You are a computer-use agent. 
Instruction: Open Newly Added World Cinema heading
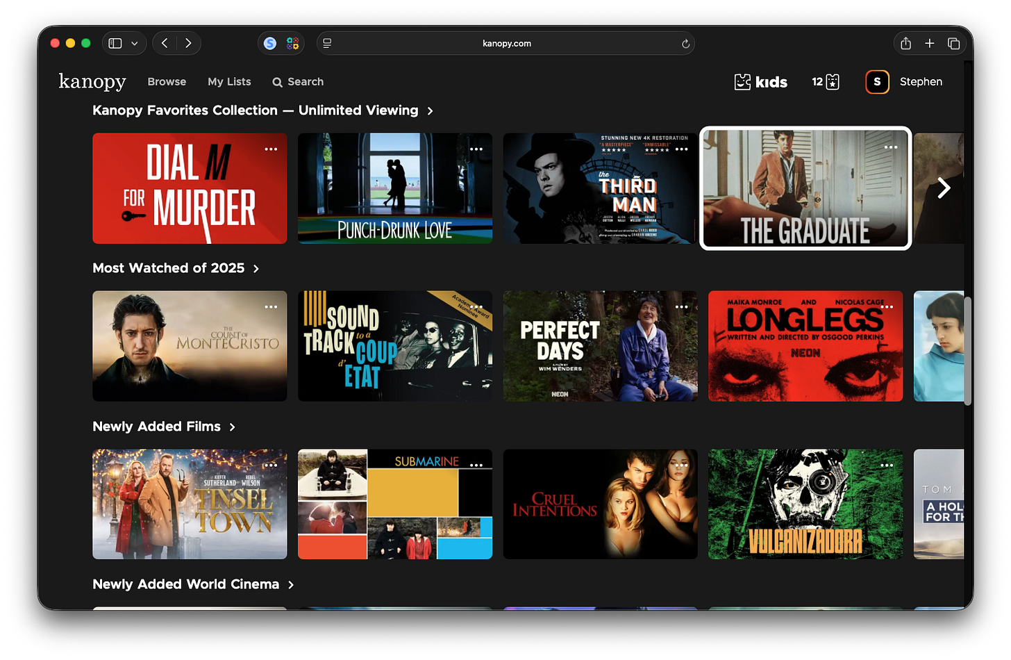pyautogui.click(x=186, y=584)
